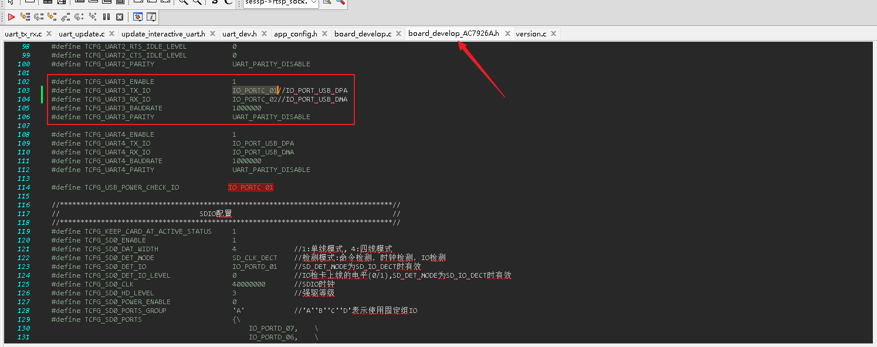Close the uart_dev.h tab
877x347 pixels.
pyautogui.click(x=263, y=33)
